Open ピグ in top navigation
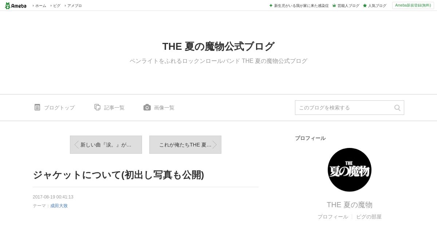The height and width of the screenshot is (229, 437). [x=56, y=5]
